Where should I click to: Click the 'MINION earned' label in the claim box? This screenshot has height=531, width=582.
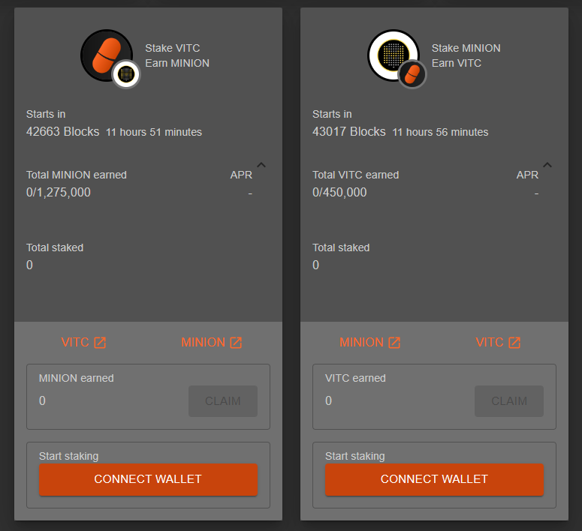tap(77, 378)
